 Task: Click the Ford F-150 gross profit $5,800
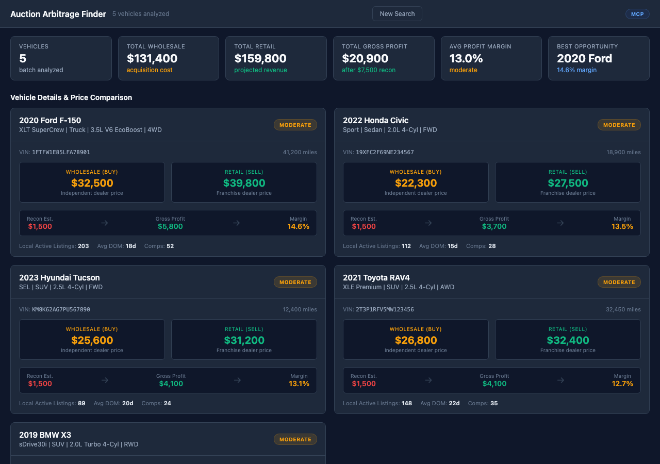point(170,226)
